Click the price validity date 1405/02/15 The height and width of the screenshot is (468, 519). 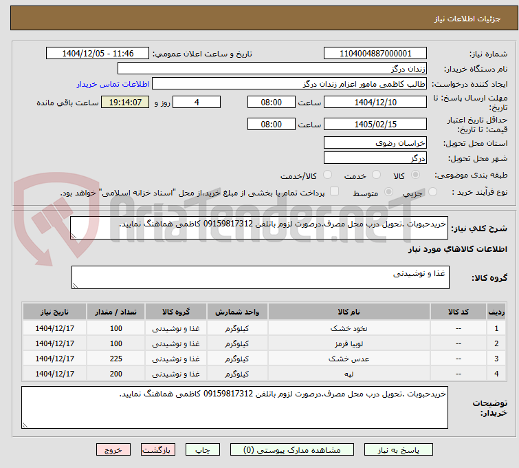pos(375,124)
